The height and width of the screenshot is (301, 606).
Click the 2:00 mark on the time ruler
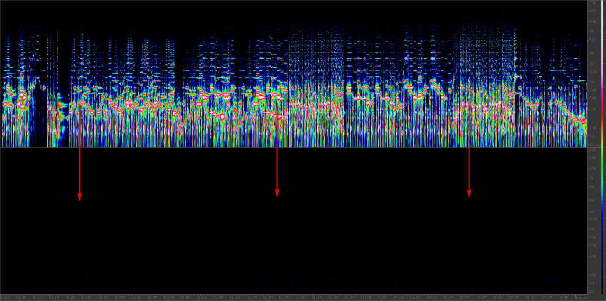pos(399,298)
